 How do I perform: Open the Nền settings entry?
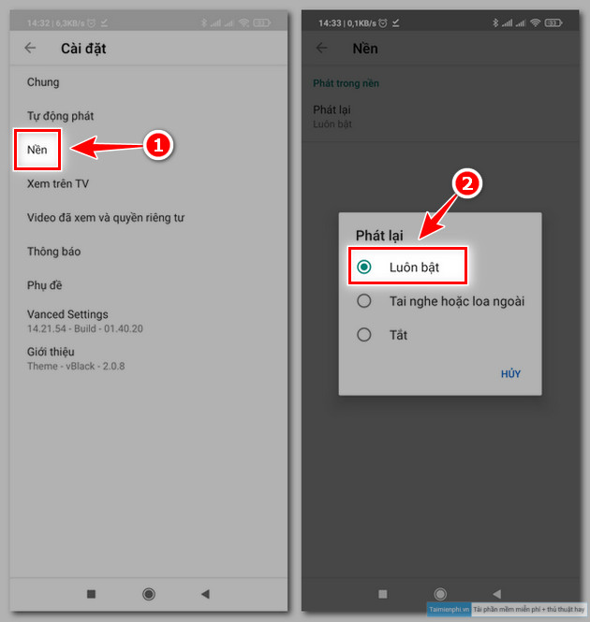[x=149, y=150]
